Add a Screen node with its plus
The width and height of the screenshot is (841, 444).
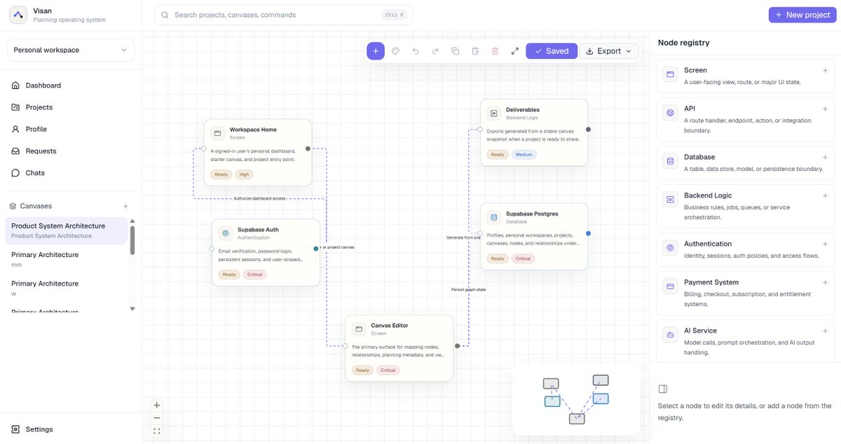click(825, 70)
